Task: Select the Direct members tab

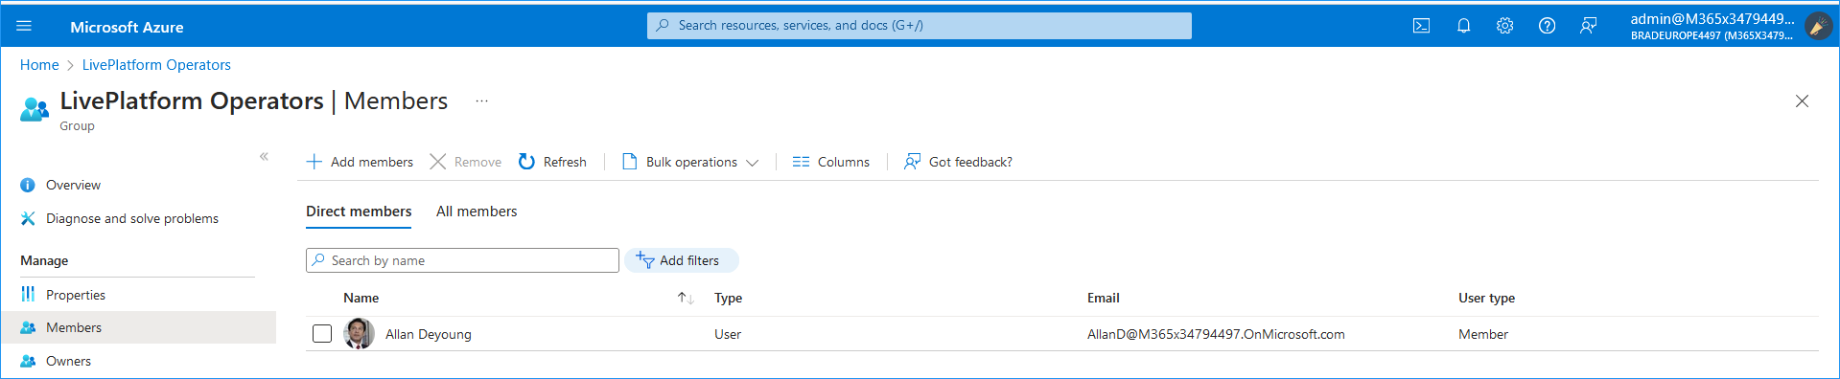Action: [359, 212]
